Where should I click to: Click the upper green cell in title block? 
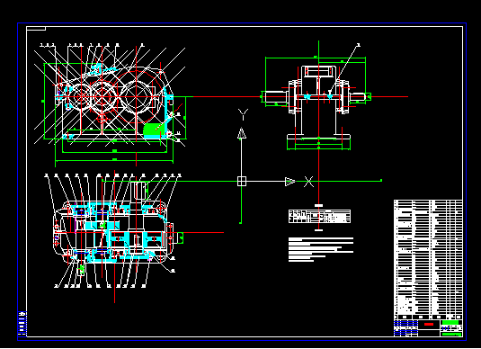pyautogui.click(x=450, y=322)
